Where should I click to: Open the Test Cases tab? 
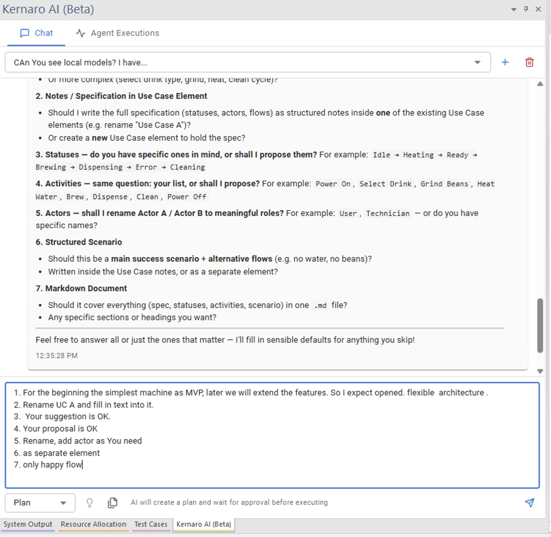(x=151, y=524)
